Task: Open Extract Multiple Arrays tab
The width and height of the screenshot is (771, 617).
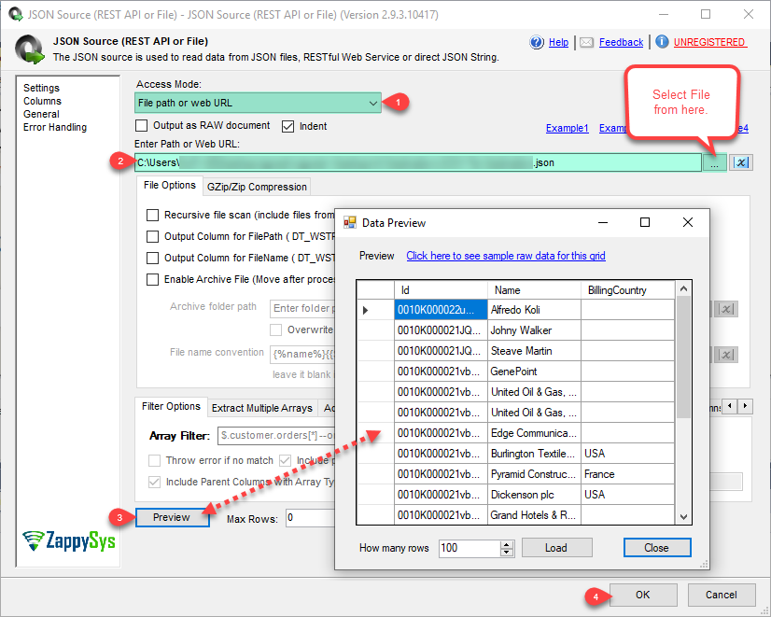Action: [x=262, y=408]
